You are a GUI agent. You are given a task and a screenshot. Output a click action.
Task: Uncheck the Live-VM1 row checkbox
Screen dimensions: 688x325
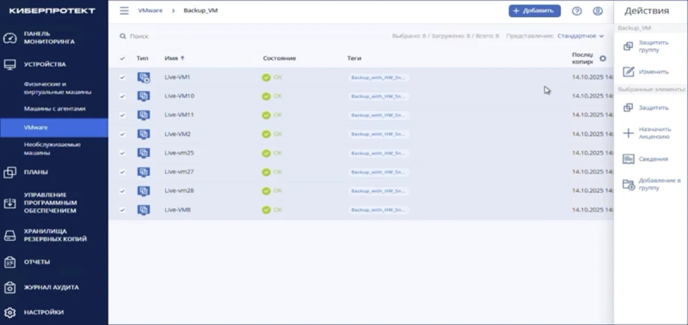122,78
